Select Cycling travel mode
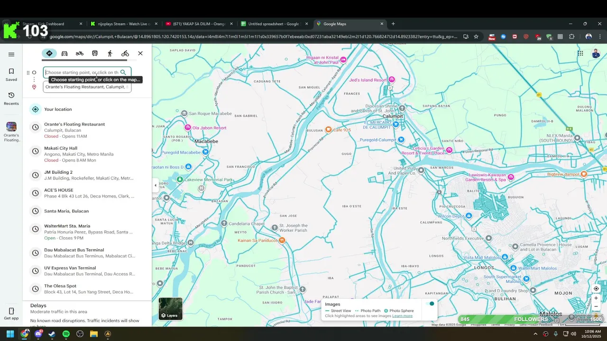 click(125, 54)
